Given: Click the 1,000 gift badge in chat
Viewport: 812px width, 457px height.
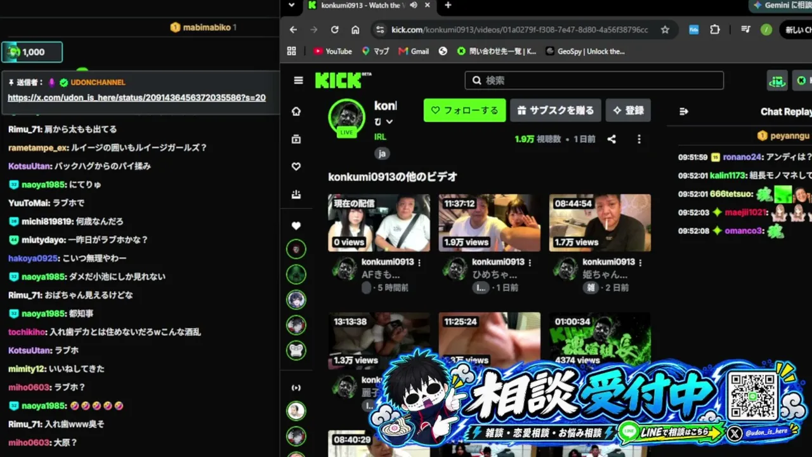Looking at the screenshot, I should coord(32,52).
